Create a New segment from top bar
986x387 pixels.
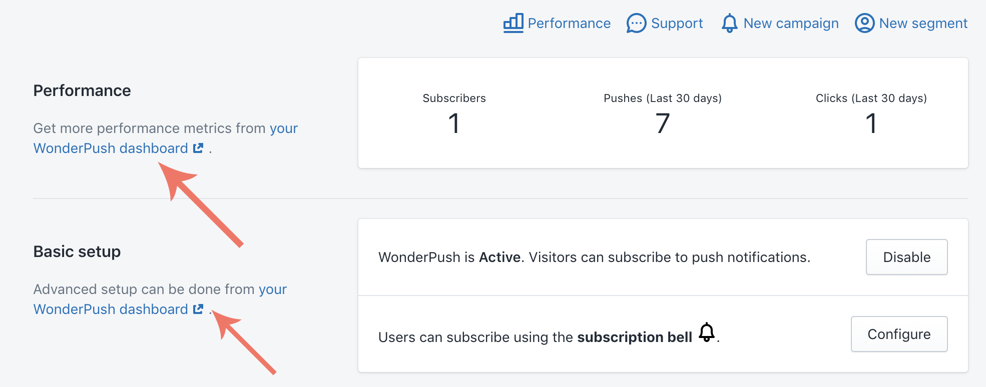pyautogui.click(x=911, y=23)
